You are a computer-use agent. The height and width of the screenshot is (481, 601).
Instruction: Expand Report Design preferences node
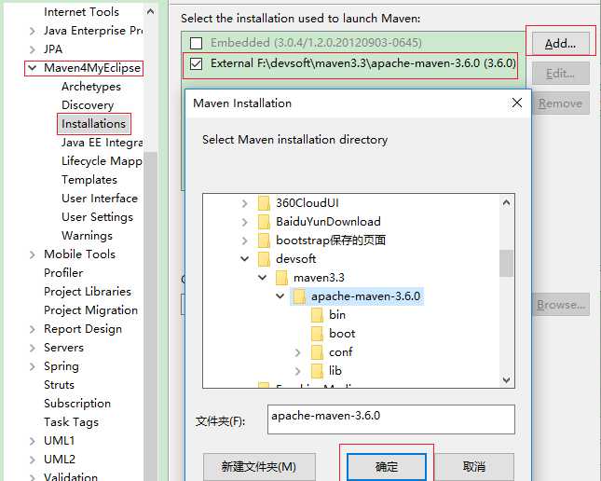(x=33, y=329)
